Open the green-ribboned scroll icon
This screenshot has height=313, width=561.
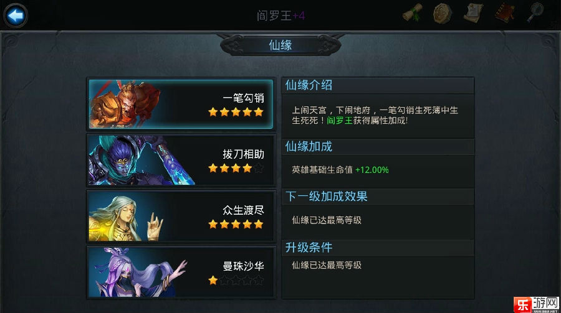tap(413, 13)
